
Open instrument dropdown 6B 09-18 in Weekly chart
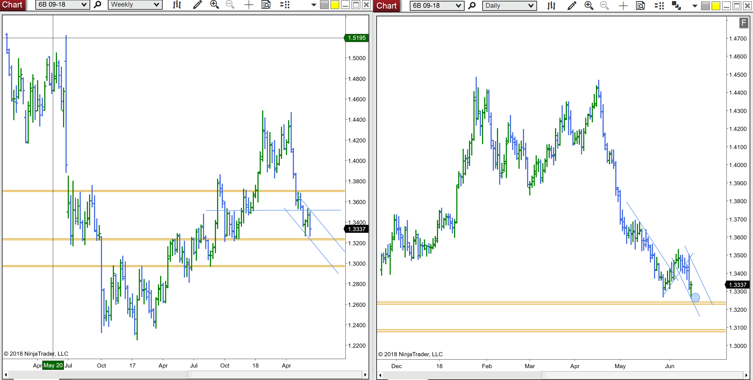(x=62, y=5)
